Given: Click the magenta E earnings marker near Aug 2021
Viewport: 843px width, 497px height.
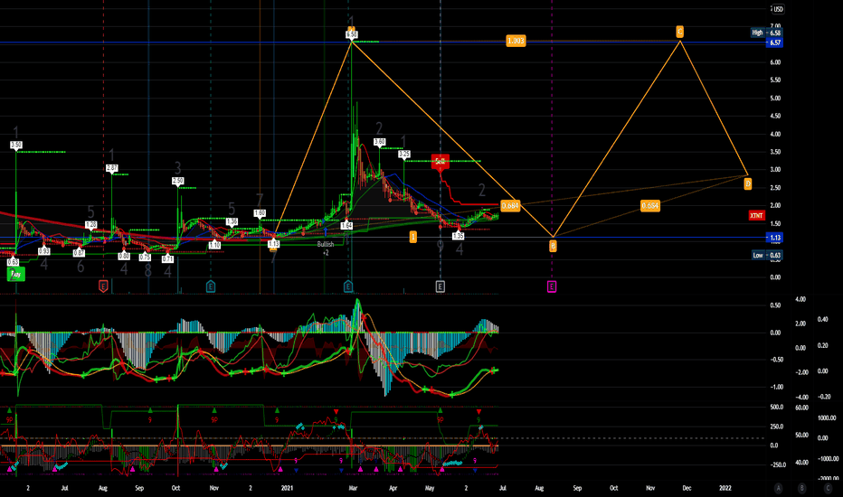Looking at the screenshot, I should point(552,286).
